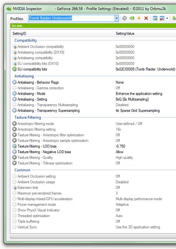Click gear icon for Antialiasing - Mode
Viewport: 176px width, 249px height.
(14, 94)
